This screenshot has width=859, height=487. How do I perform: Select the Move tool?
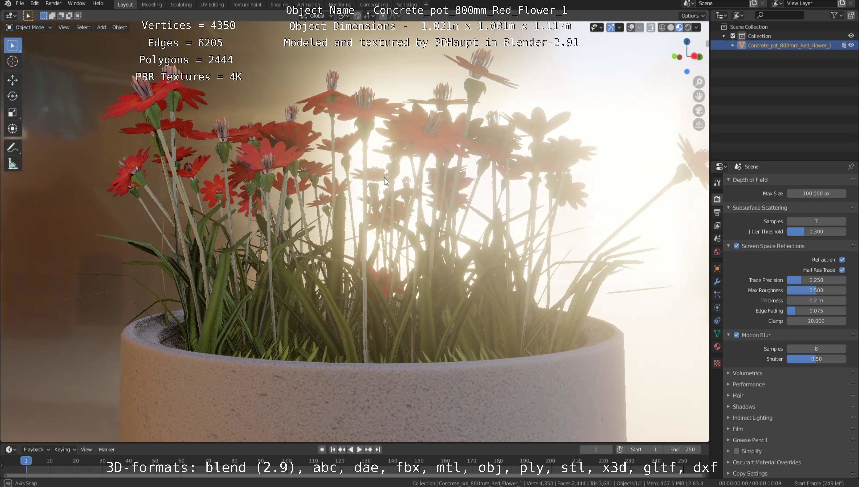[x=12, y=80]
